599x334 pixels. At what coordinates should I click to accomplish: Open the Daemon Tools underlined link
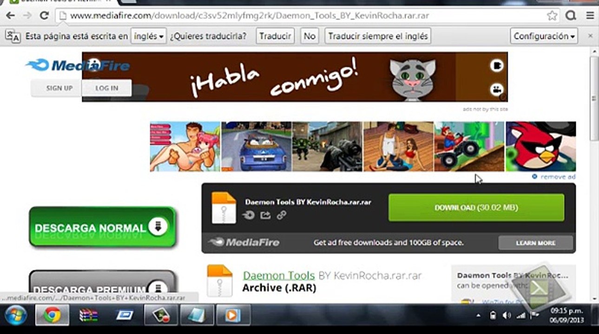[279, 276]
